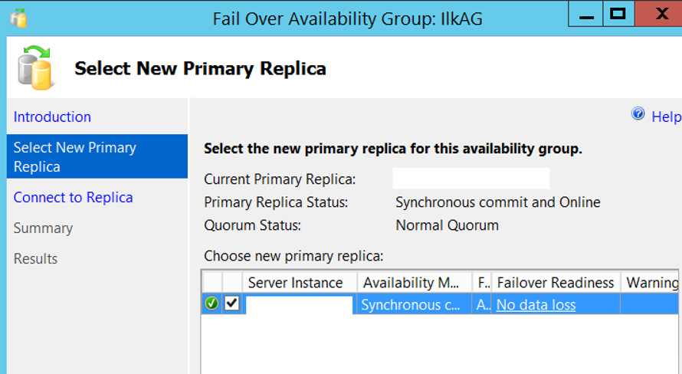Click the failover database icon beside the heading
This screenshot has height=374, width=682.
(x=36, y=68)
